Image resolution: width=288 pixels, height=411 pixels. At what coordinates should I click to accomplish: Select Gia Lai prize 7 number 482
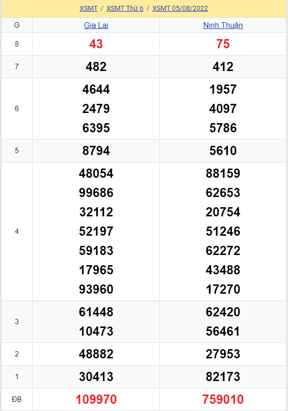coord(96,67)
